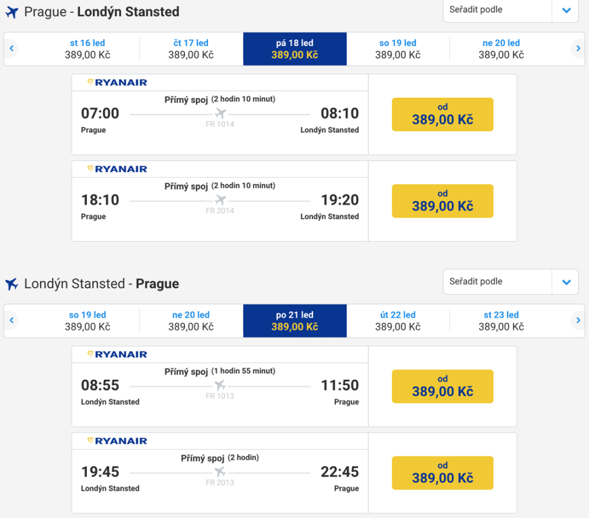Select the return date ne 20 led
The width and height of the screenshot is (589, 518).
(191, 320)
